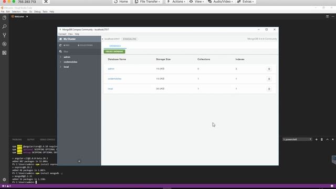Open the File Transfer dropdown
336x189 pixels.
(148, 2)
